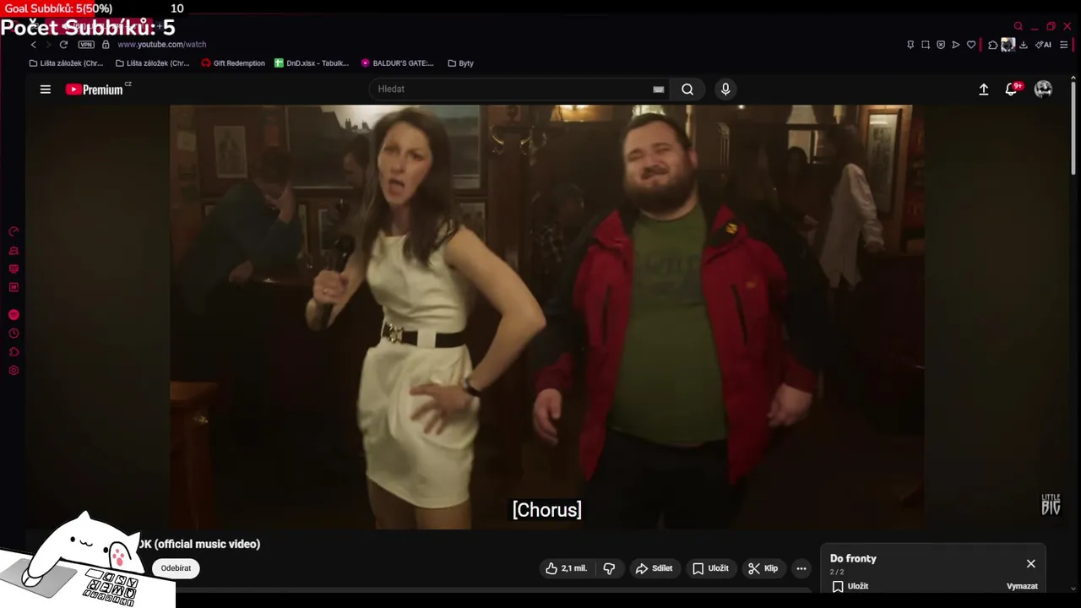1081x608 pixels.
Task: Click the Odebírat subscribe button
Action: [x=176, y=568]
